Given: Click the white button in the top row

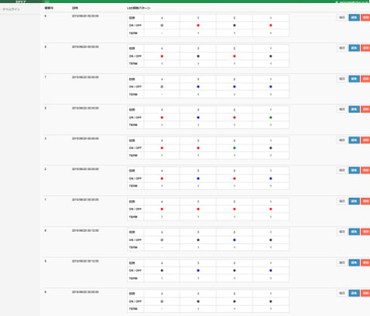Looking at the screenshot, I should pos(342,18).
